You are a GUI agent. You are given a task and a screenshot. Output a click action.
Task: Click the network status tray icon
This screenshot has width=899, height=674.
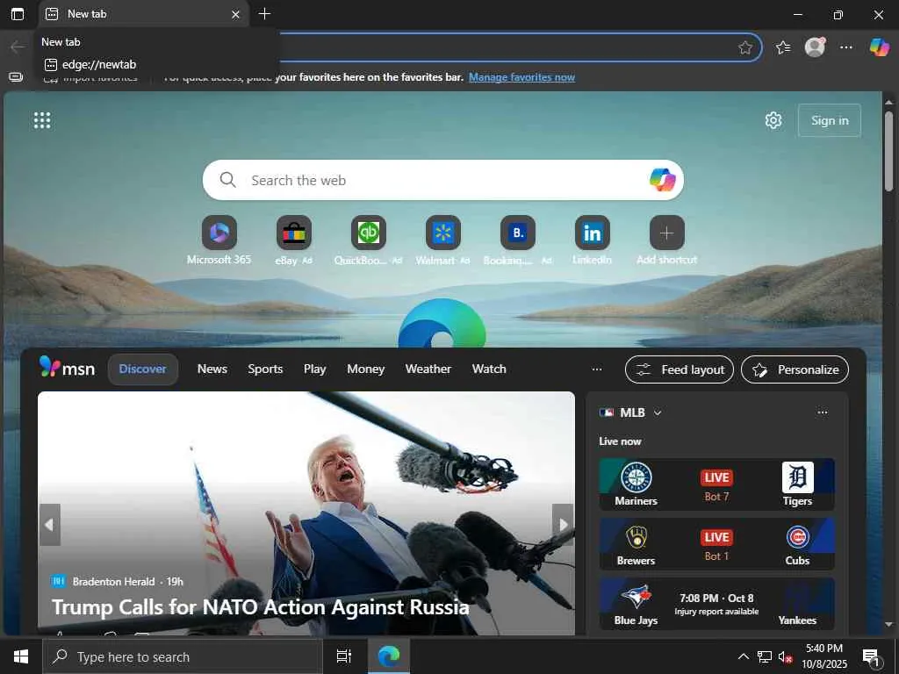point(765,657)
